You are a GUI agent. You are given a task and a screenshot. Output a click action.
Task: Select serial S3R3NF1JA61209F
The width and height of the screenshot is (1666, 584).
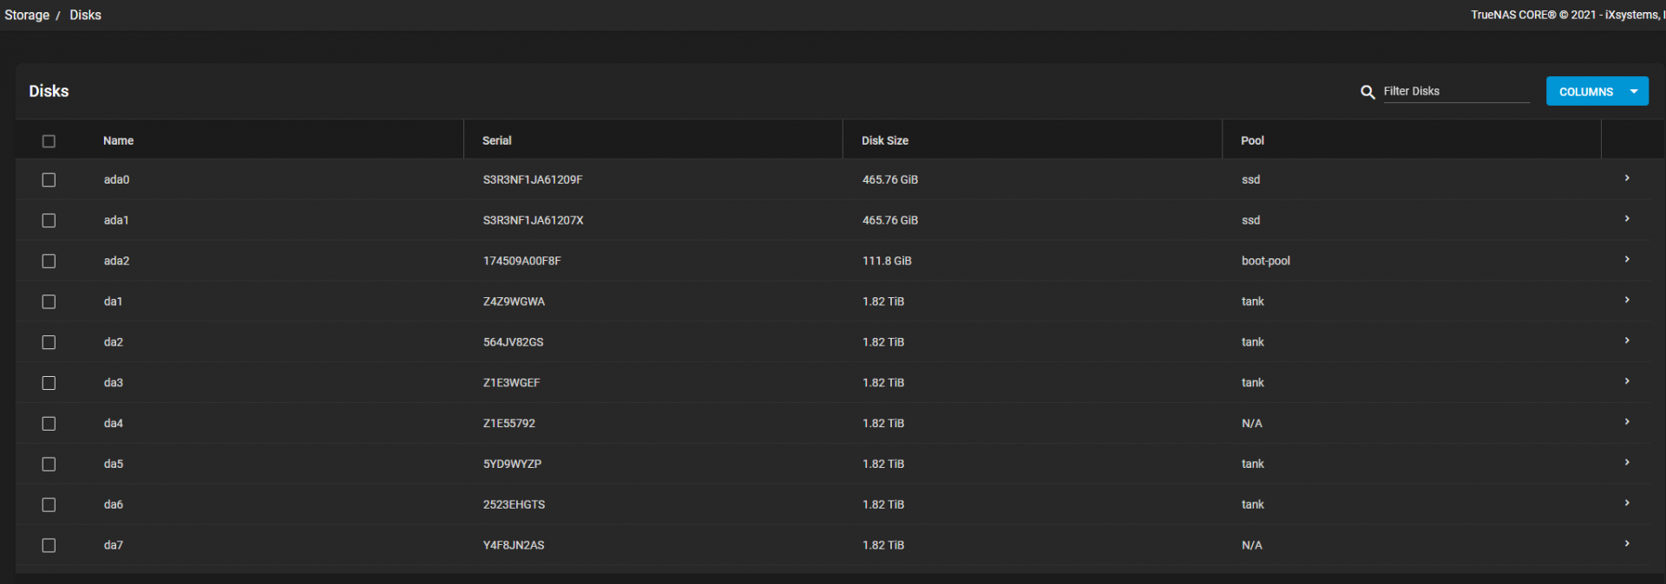[x=533, y=180]
